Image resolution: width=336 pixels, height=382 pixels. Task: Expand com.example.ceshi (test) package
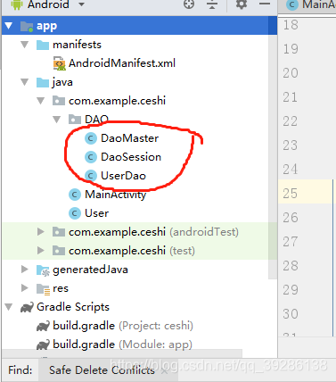point(41,251)
